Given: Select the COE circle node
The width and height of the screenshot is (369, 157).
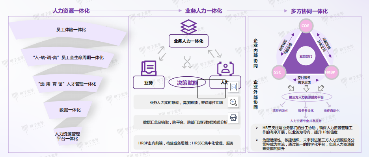Looking at the screenshot, I should click(x=306, y=26).
